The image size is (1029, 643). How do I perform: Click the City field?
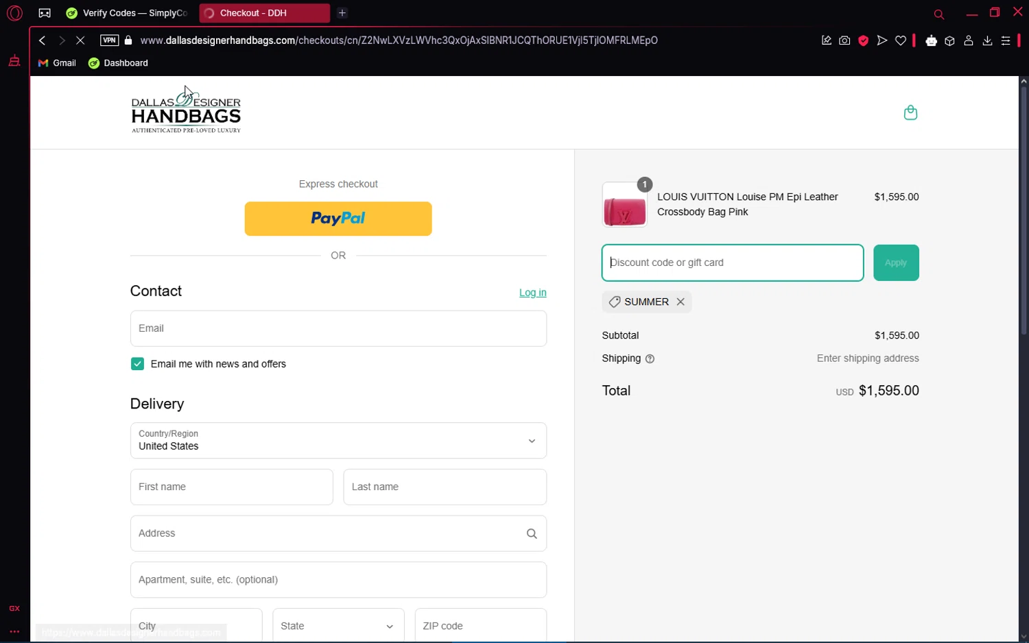point(196,625)
